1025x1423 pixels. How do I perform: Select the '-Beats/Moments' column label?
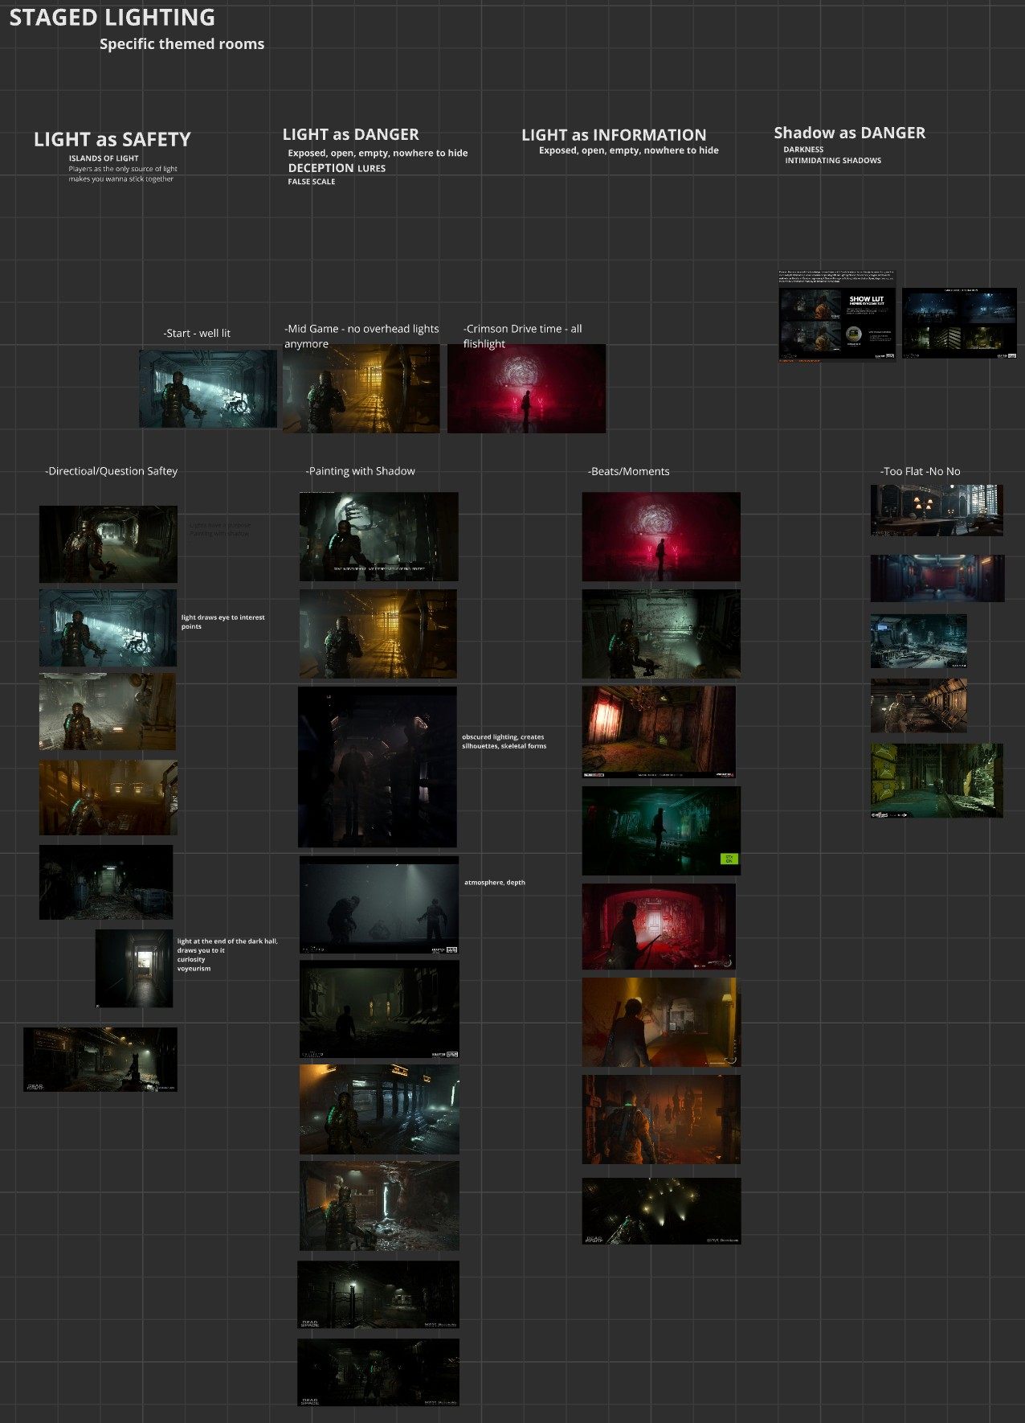[629, 471]
